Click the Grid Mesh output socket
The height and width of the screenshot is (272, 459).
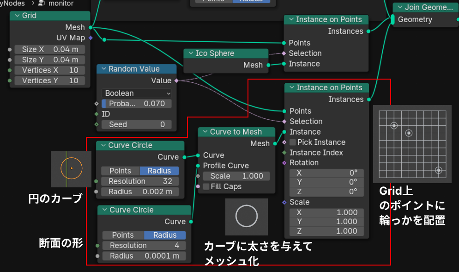[91, 28]
